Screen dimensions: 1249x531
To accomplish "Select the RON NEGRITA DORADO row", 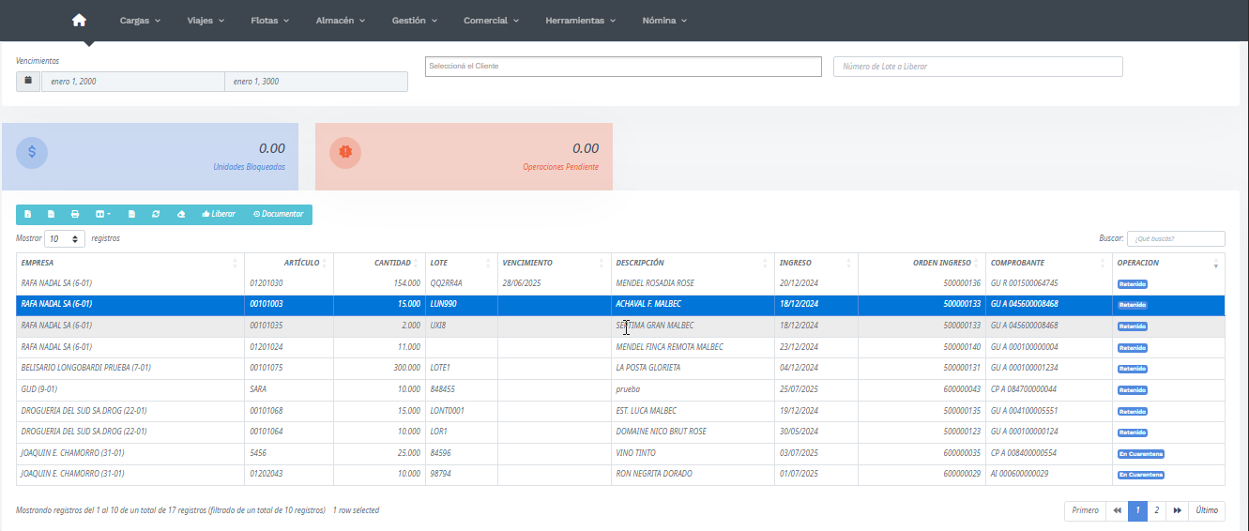I will (620, 475).
